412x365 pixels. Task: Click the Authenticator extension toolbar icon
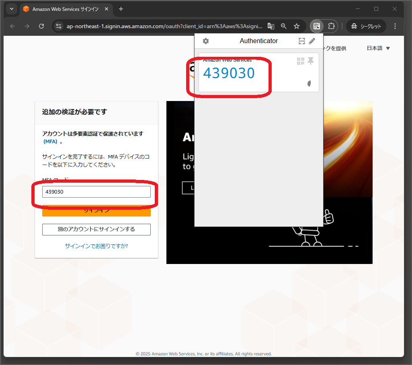(317, 26)
